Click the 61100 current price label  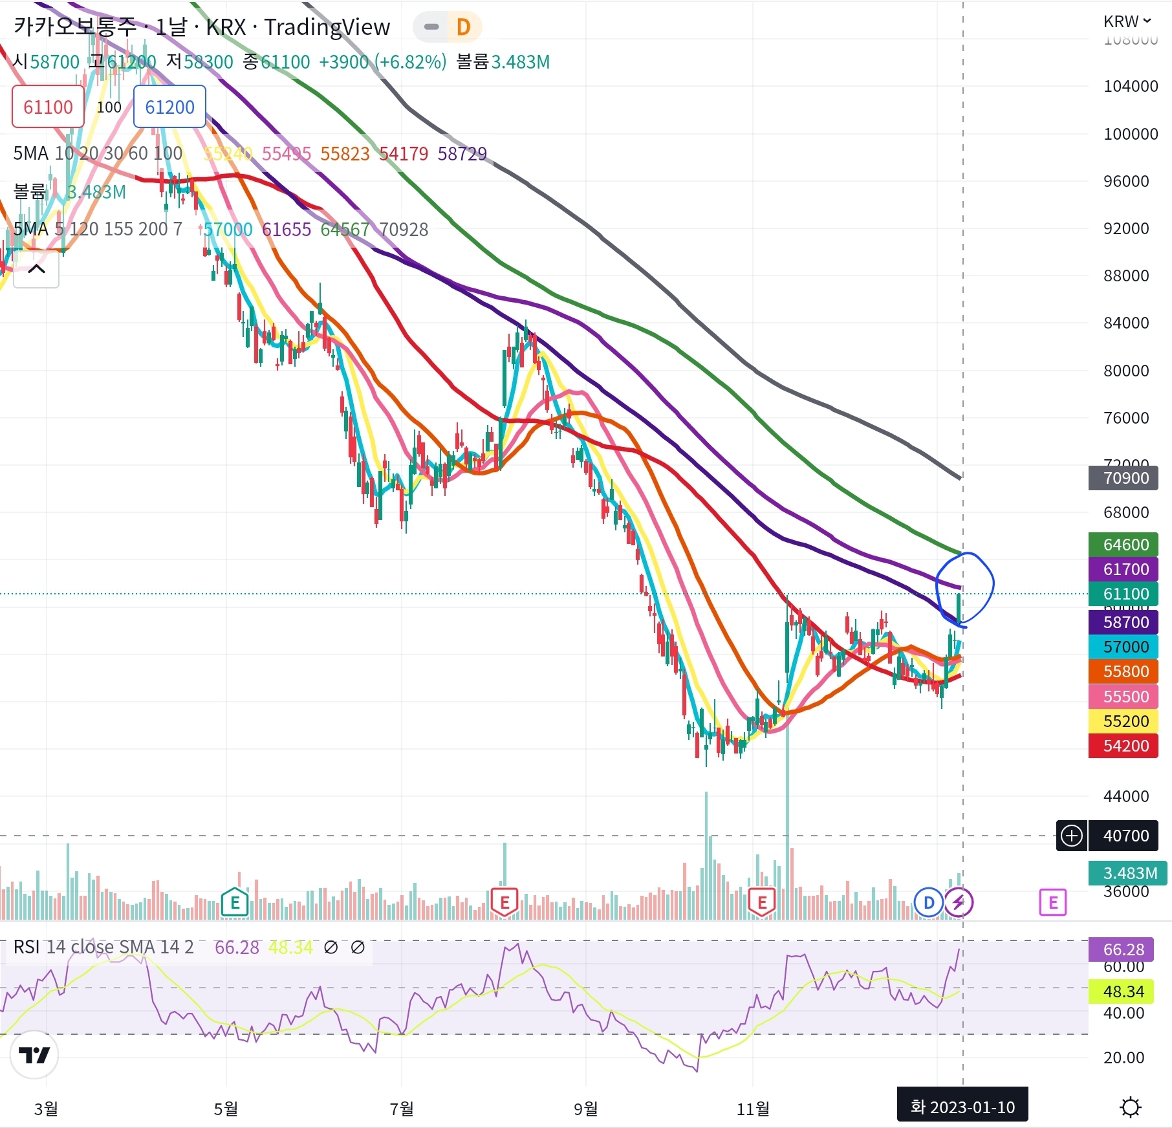pos(1123,594)
